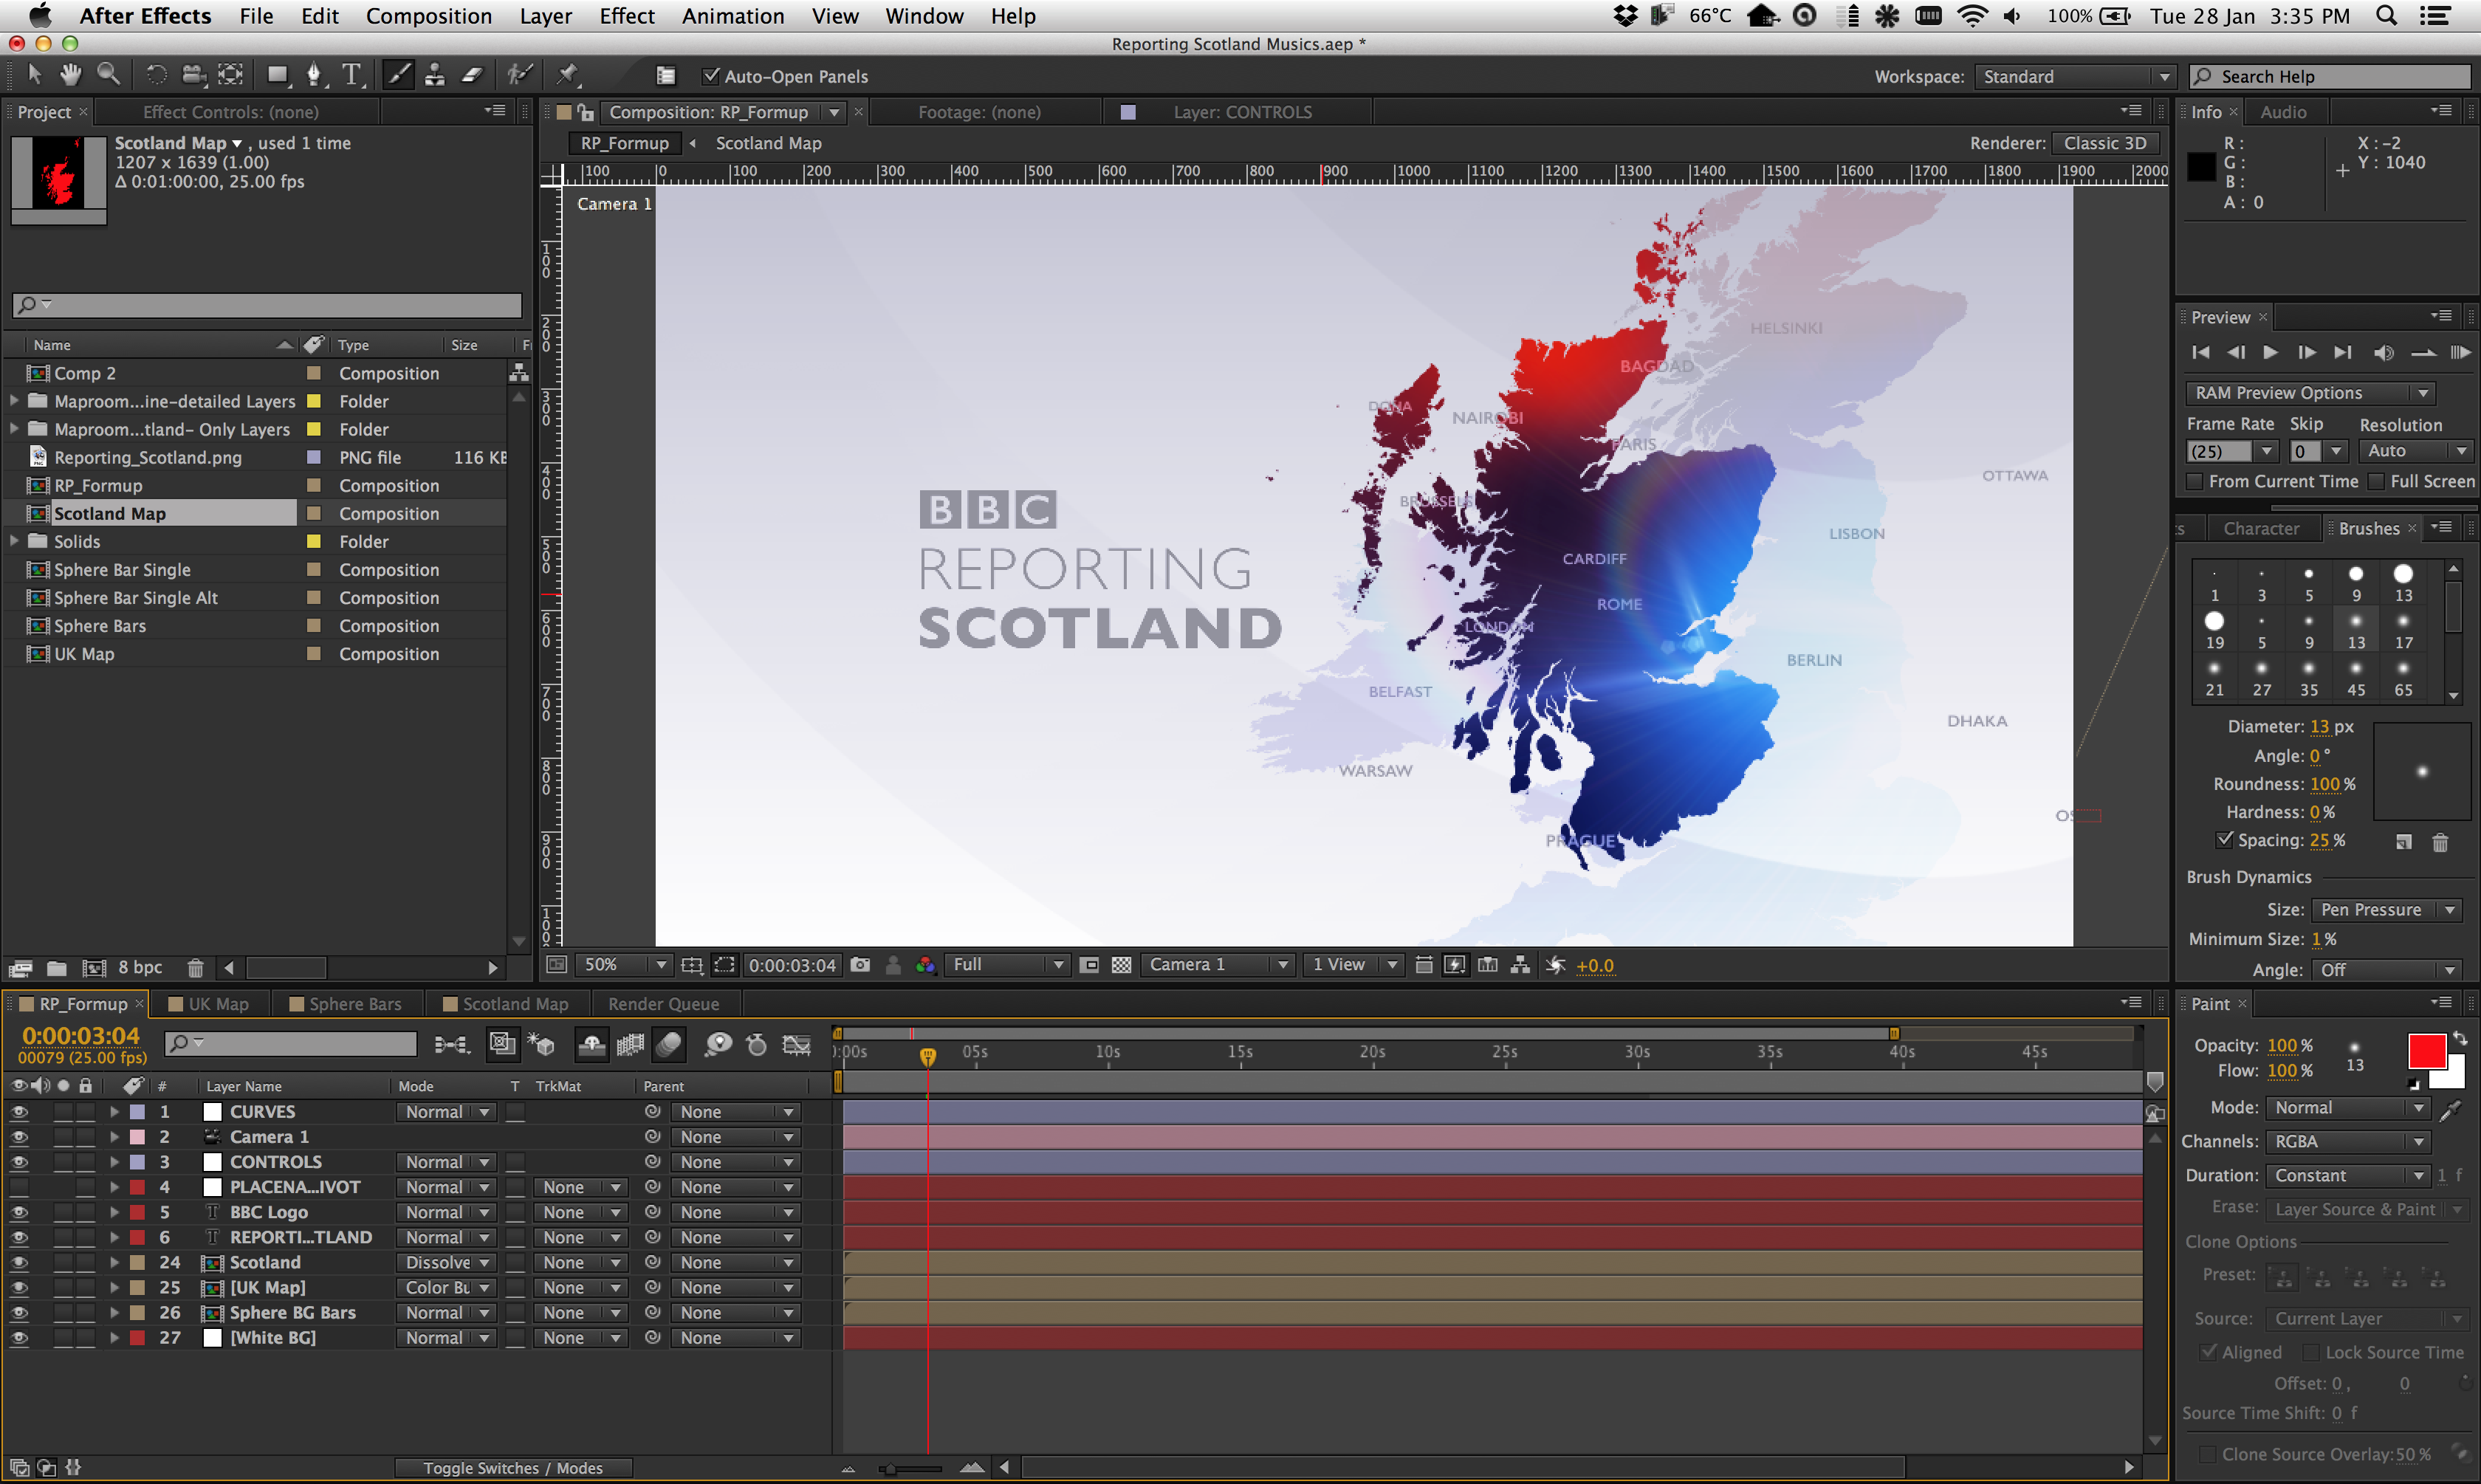Delete selected project item with trash
This screenshot has width=2481, height=1484.
click(x=195, y=968)
